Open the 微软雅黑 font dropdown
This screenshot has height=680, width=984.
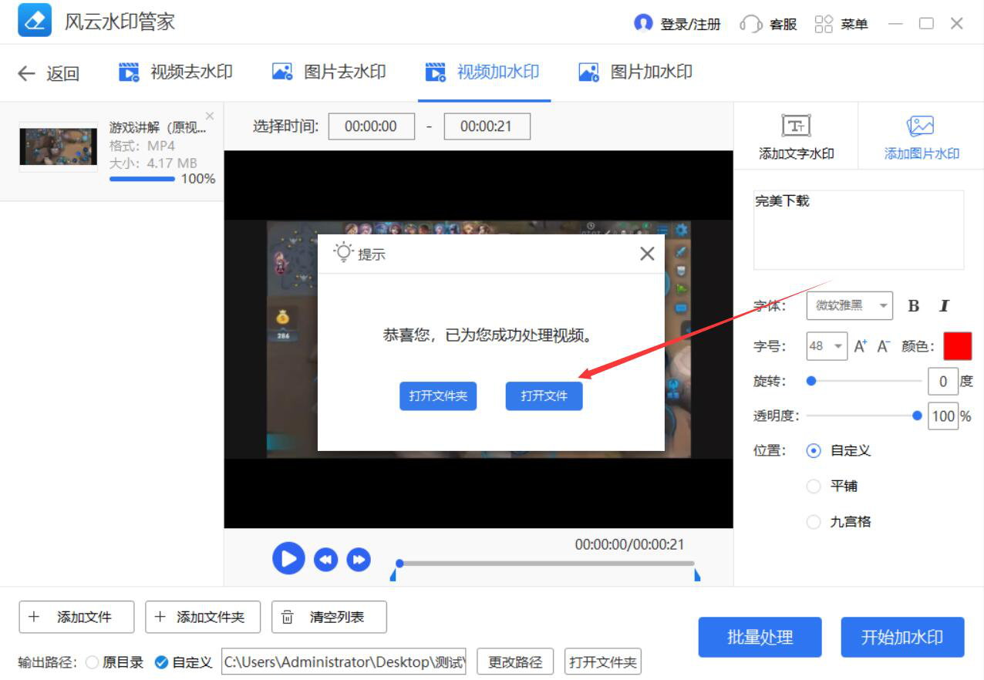849,306
